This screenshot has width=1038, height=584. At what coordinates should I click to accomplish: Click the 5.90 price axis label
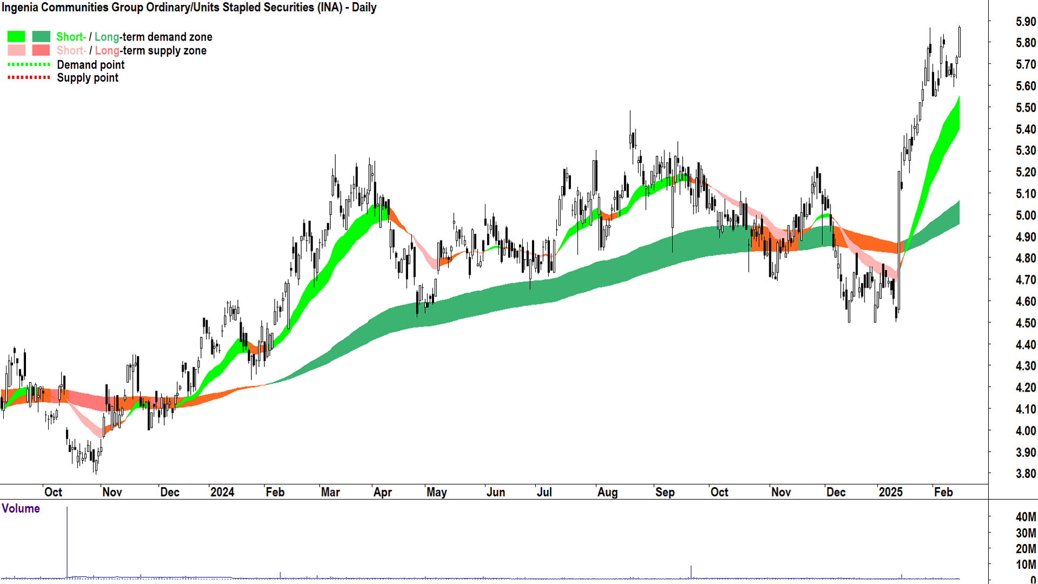tap(1026, 22)
